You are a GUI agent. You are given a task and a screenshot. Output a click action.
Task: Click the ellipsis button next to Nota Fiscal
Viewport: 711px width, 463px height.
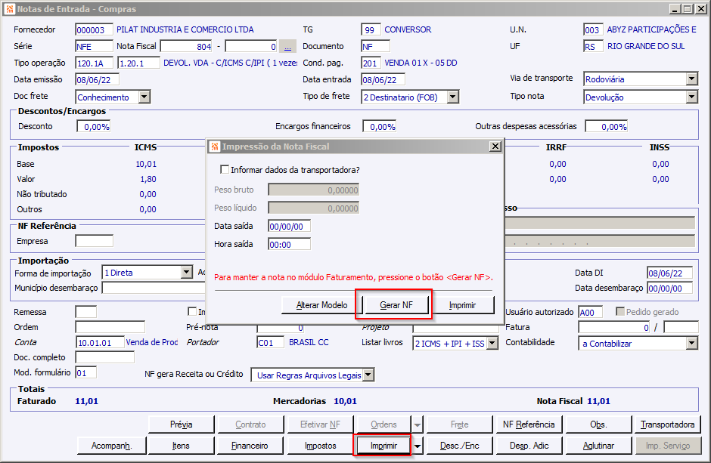[x=287, y=46]
